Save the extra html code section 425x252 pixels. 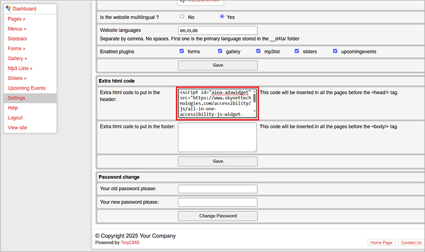[x=217, y=161]
